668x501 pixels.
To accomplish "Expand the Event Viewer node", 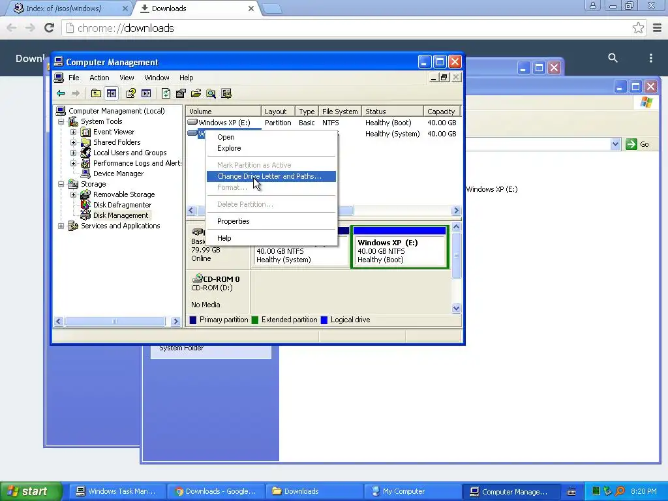I will click(73, 132).
